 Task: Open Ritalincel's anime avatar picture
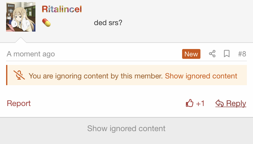pyautogui.click(x=21, y=17)
